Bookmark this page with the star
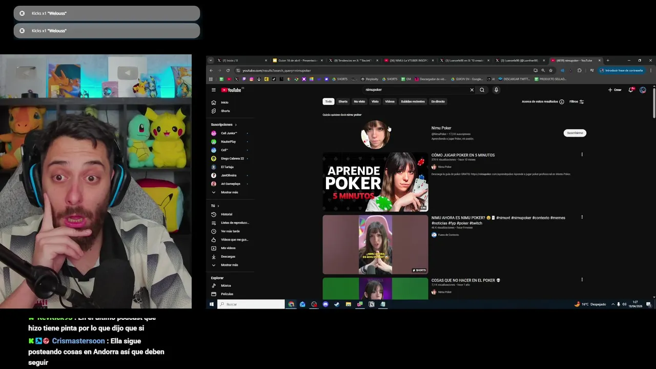 (x=551, y=70)
